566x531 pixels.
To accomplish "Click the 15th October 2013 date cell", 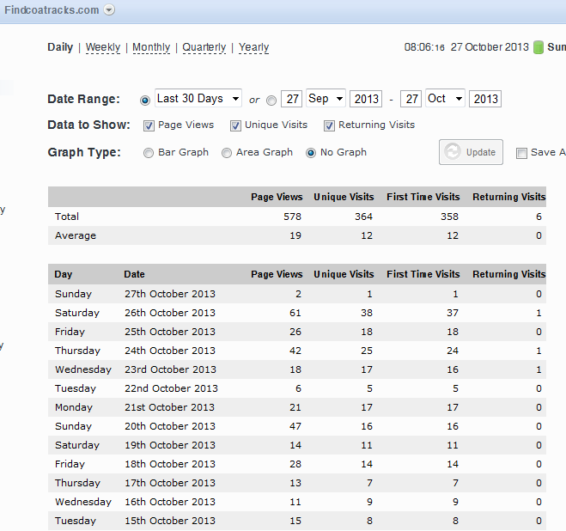I will (170, 521).
